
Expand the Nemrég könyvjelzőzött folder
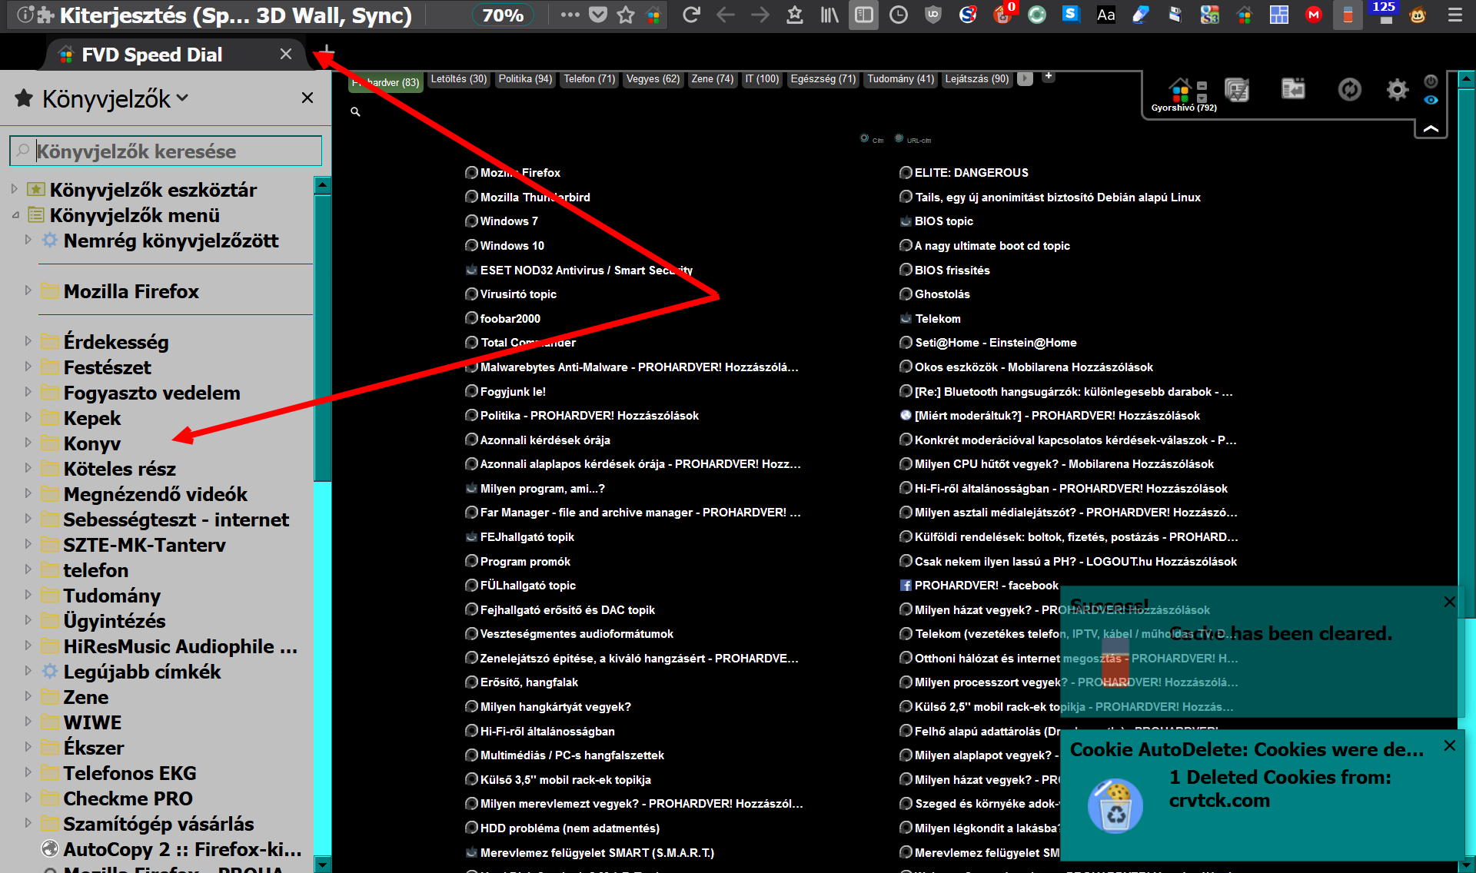[x=28, y=240]
